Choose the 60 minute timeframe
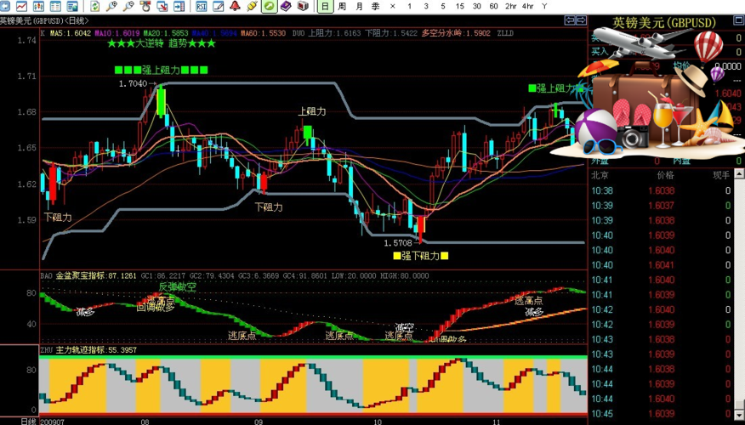745x425 pixels. point(493,6)
